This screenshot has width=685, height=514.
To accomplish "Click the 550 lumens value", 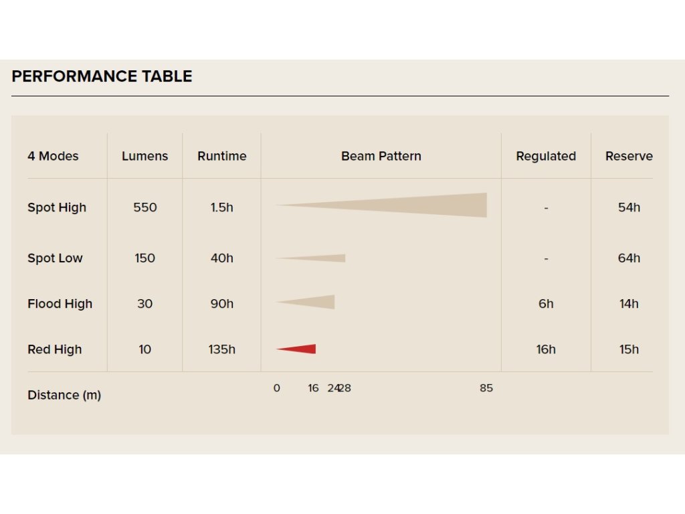I will (145, 207).
